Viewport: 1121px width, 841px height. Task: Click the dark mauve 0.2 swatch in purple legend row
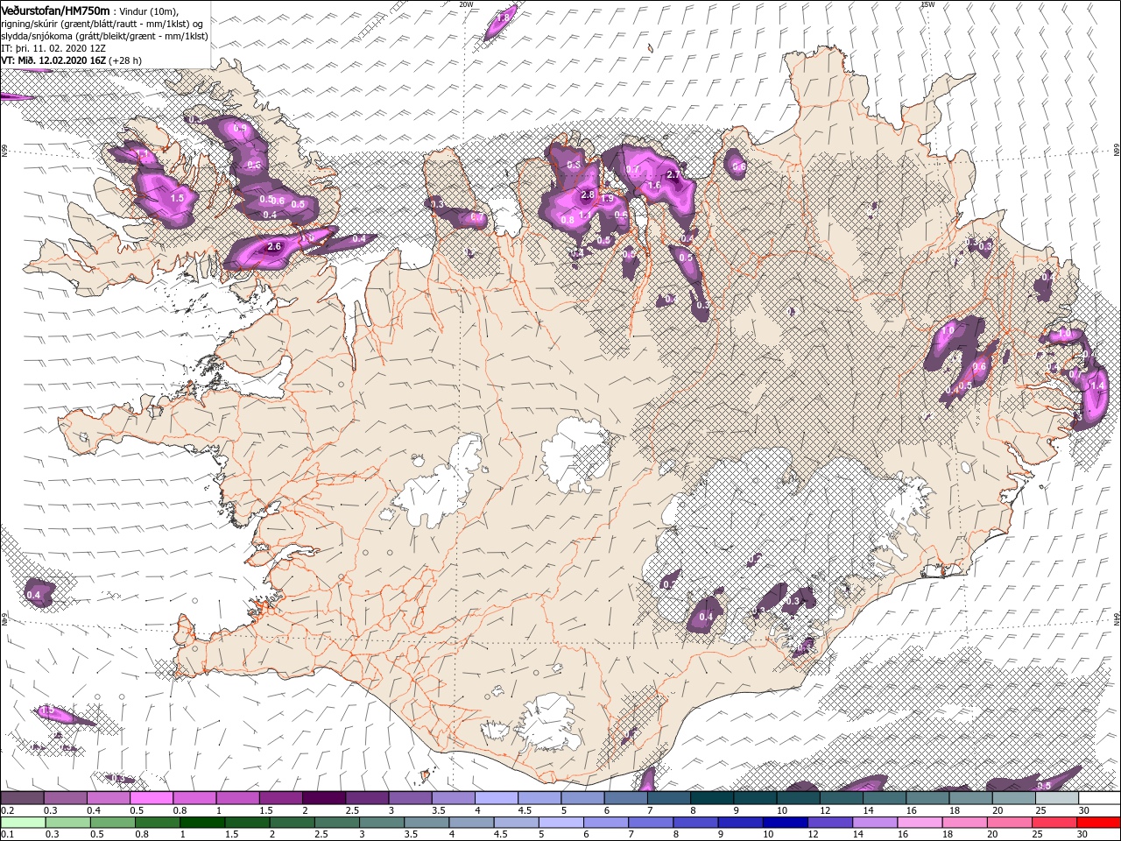tap(22, 798)
